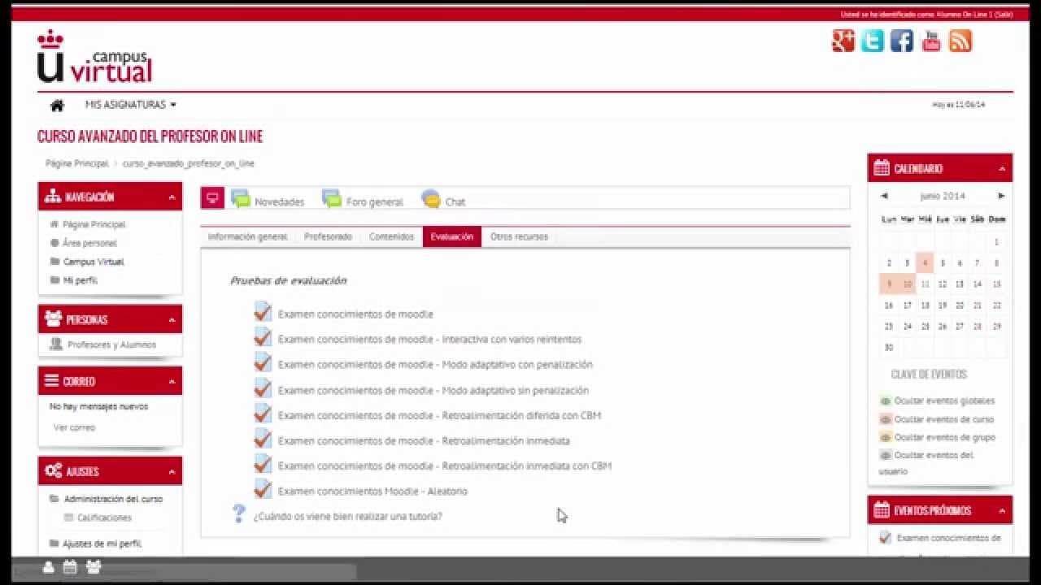
Task: Collapse the Correo block
Action: click(172, 382)
